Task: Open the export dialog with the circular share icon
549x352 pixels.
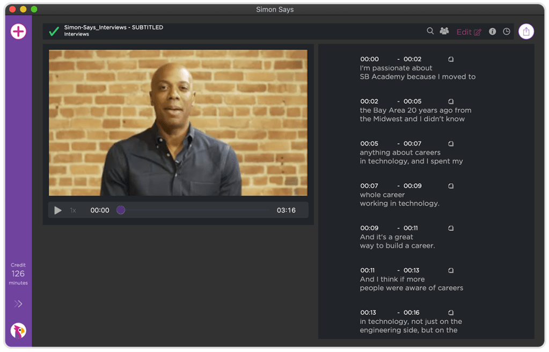Action: 526,31
